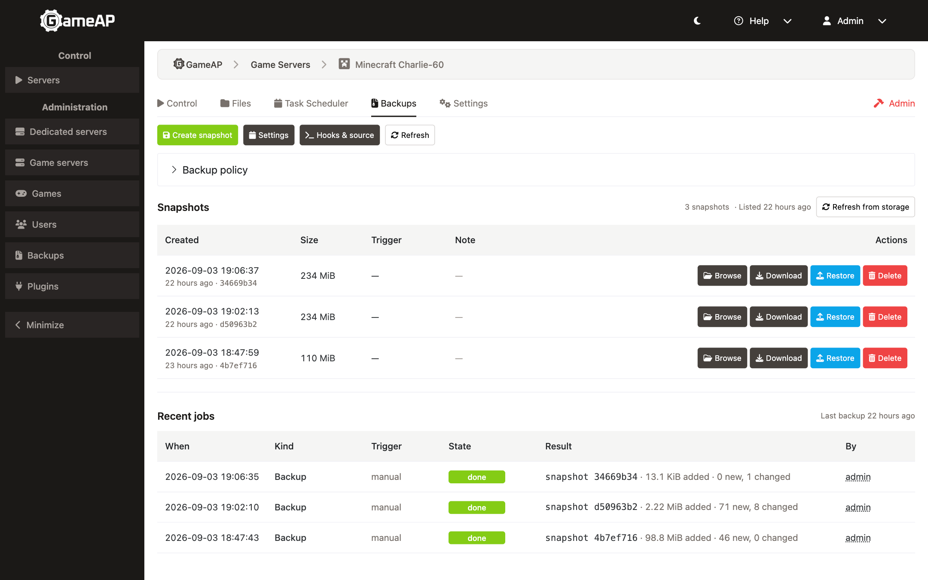Image resolution: width=928 pixels, height=580 pixels.
Task: Click the done badge for 19:06:35 job
Action: pos(477,477)
